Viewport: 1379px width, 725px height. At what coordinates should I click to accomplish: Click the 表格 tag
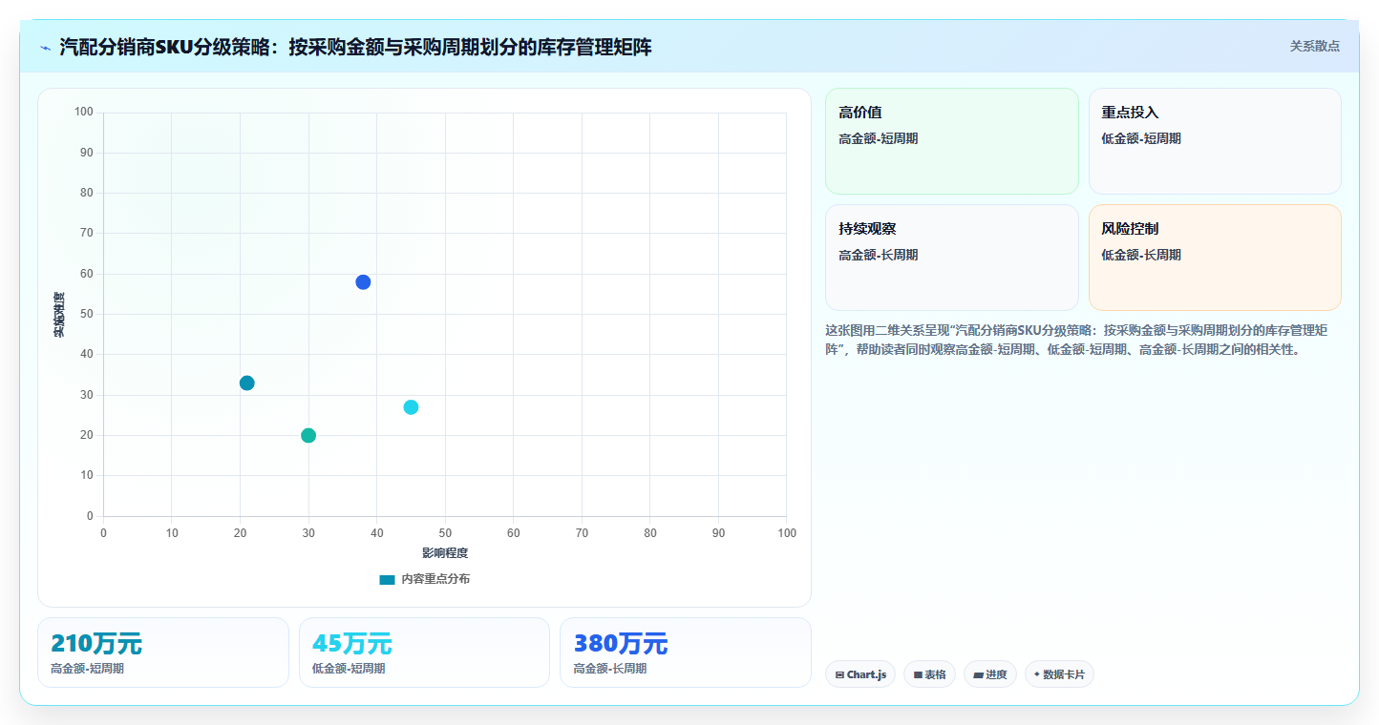click(x=929, y=674)
